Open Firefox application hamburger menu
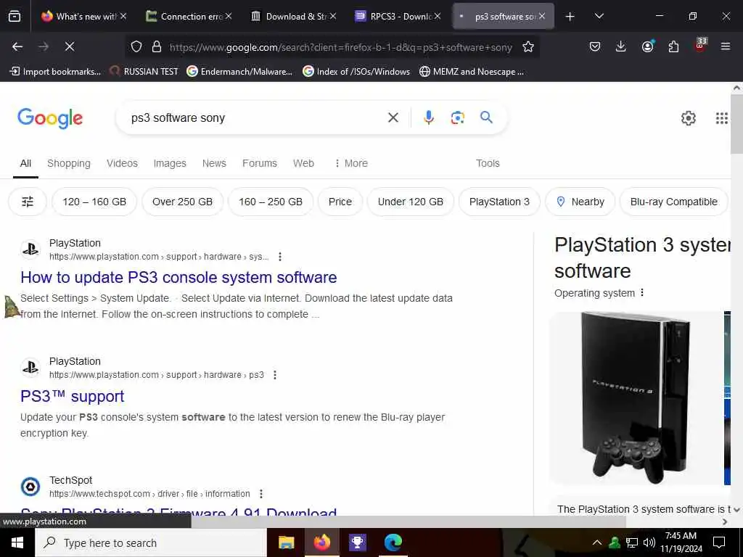The width and height of the screenshot is (743, 557). click(x=726, y=46)
